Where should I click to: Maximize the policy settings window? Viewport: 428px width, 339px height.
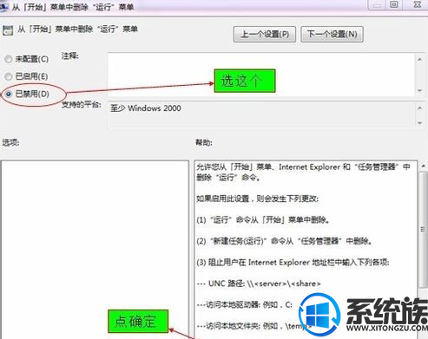pyautogui.click(x=394, y=5)
